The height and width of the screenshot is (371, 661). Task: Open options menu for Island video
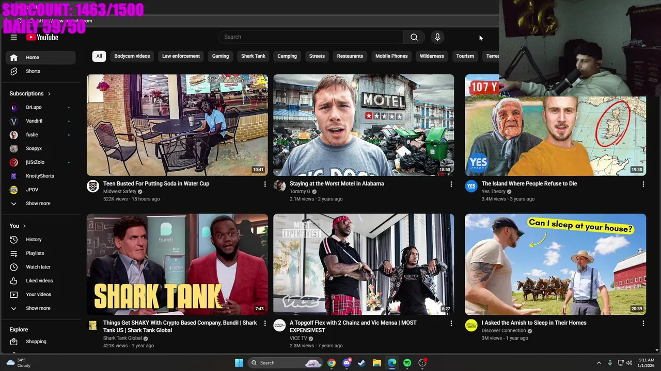pos(643,184)
